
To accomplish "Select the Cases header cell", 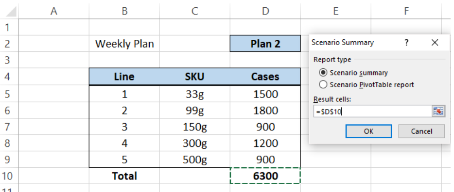I will (x=265, y=77).
